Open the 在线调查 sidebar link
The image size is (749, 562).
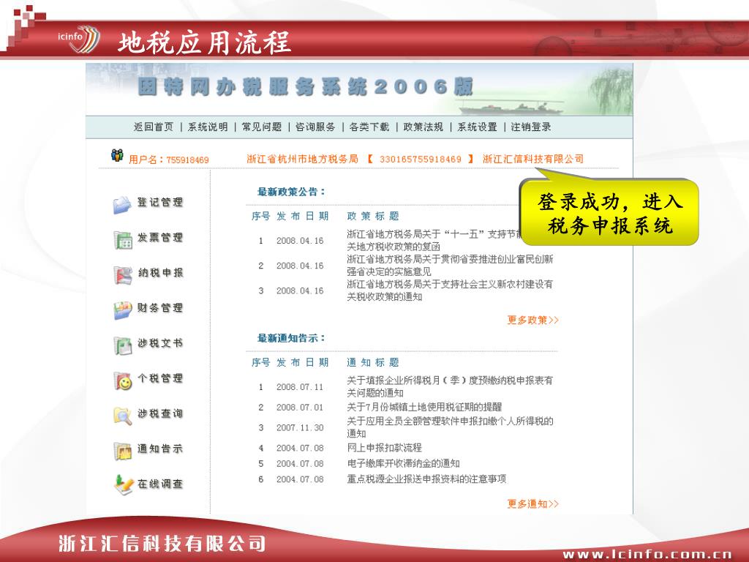pyautogui.click(x=160, y=484)
